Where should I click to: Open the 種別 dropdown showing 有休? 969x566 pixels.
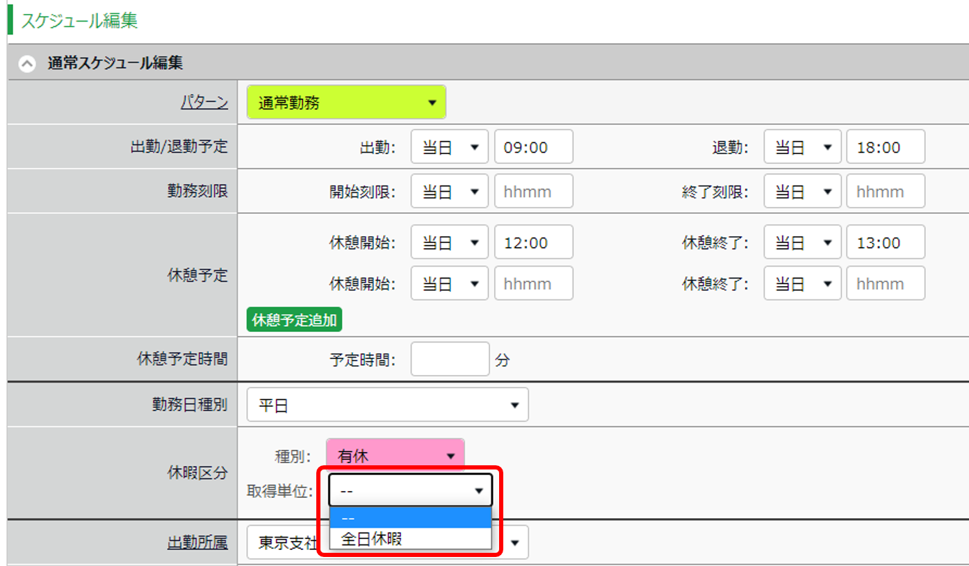pyautogui.click(x=395, y=456)
